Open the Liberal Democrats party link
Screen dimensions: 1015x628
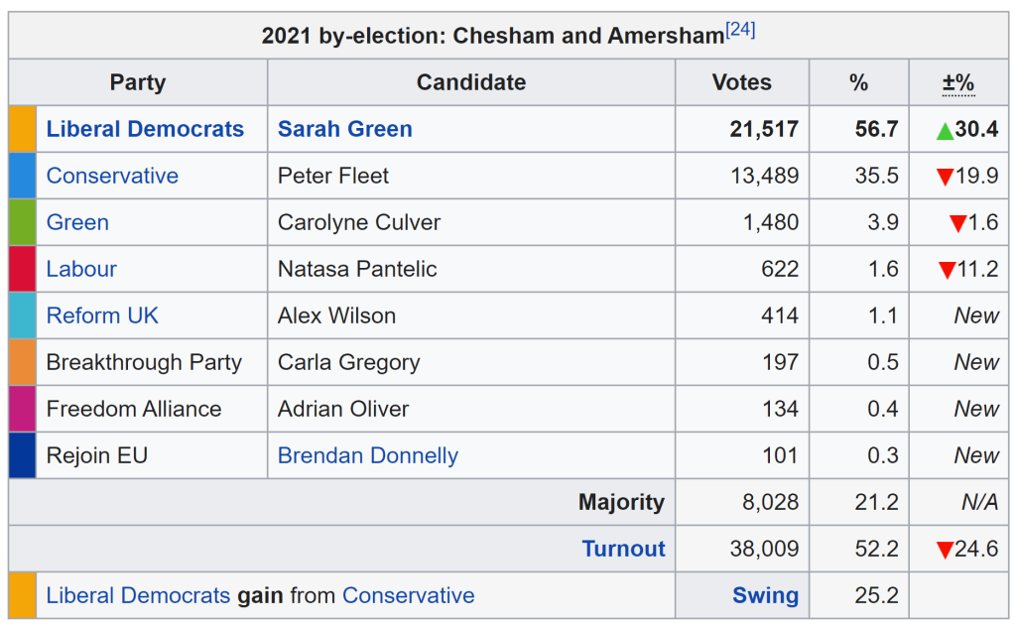click(x=145, y=129)
